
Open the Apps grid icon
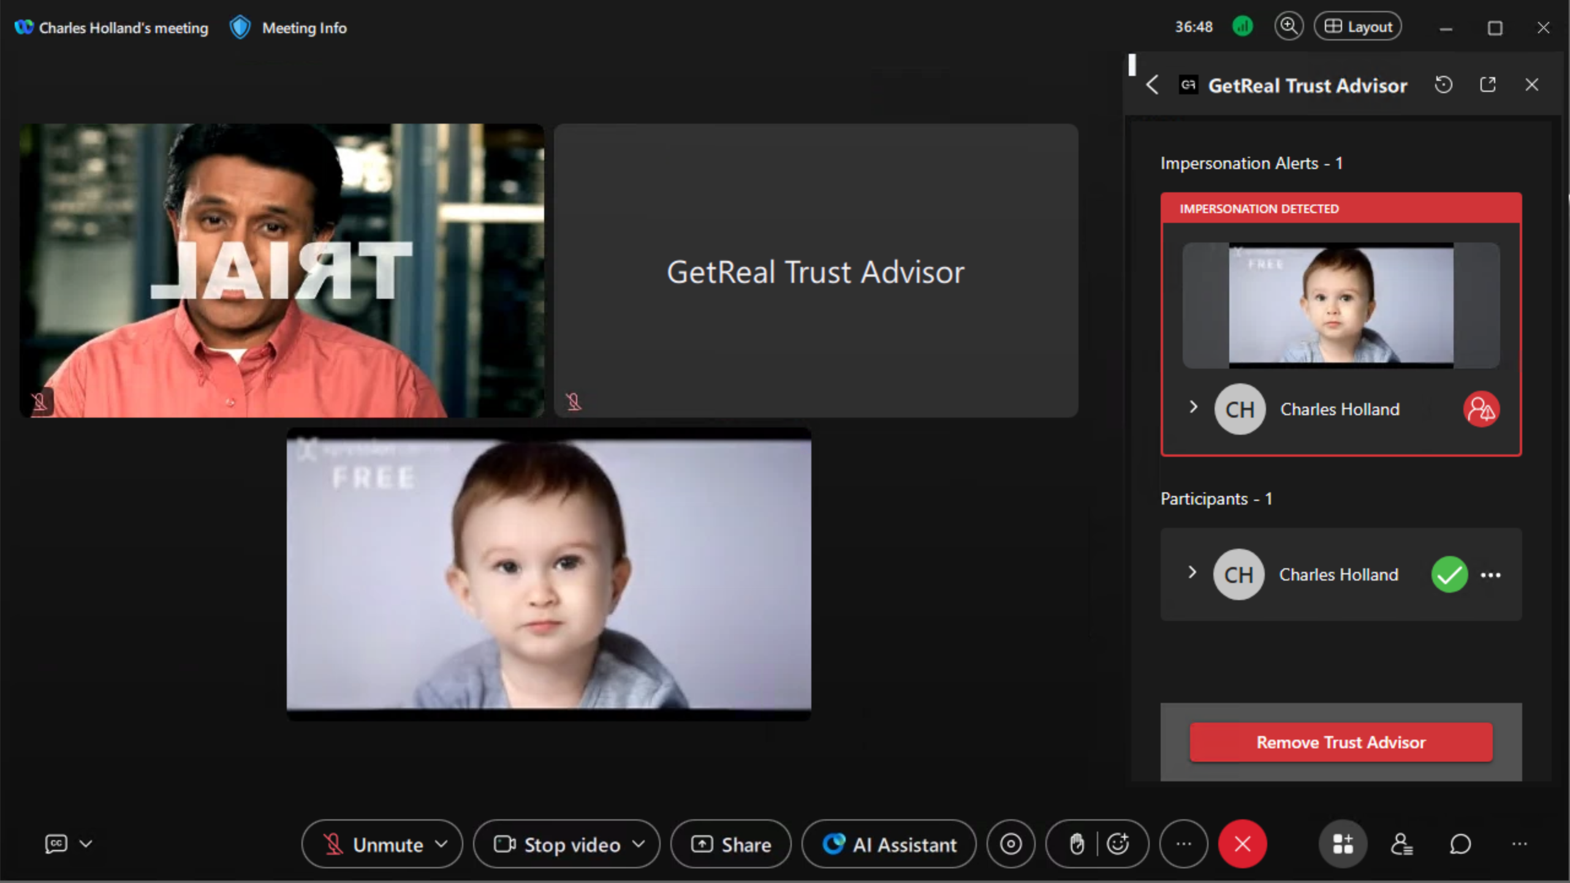(1343, 844)
